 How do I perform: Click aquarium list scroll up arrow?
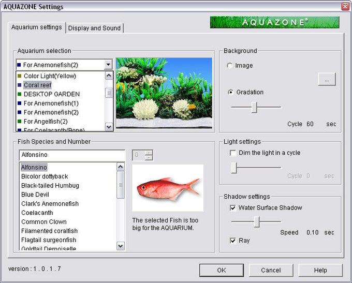109,76
